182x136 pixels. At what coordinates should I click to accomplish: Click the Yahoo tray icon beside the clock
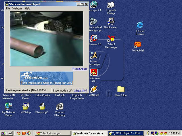165,133
